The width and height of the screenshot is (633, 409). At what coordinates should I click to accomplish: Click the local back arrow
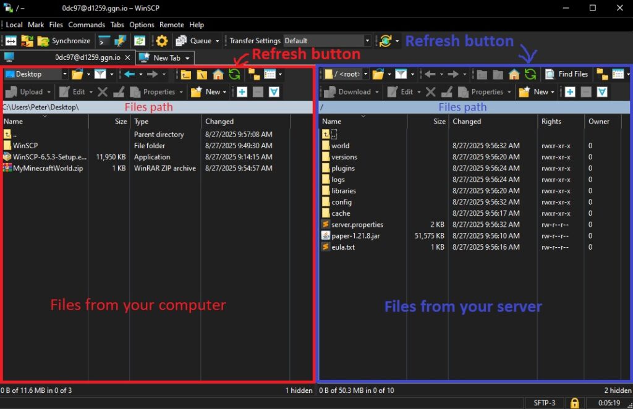coord(130,74)
